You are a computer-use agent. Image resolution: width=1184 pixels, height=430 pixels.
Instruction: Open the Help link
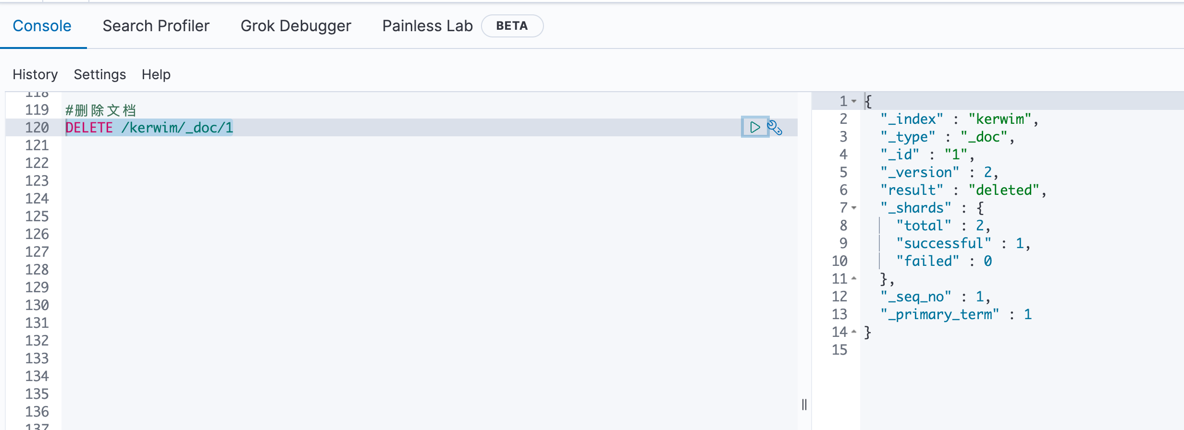(156, 74)
